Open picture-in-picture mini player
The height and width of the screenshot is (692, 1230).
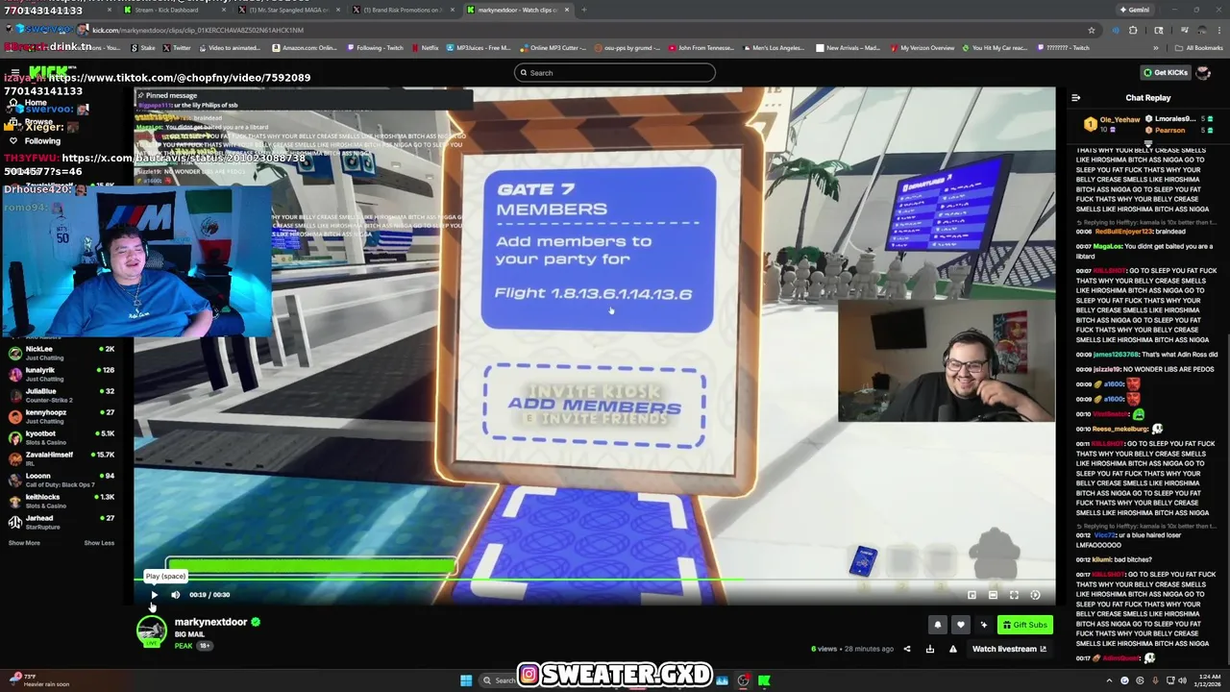tap(972, 596)
